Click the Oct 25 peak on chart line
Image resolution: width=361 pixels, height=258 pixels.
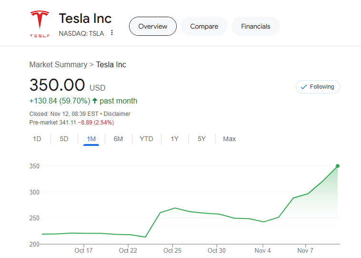coord(175,208)
